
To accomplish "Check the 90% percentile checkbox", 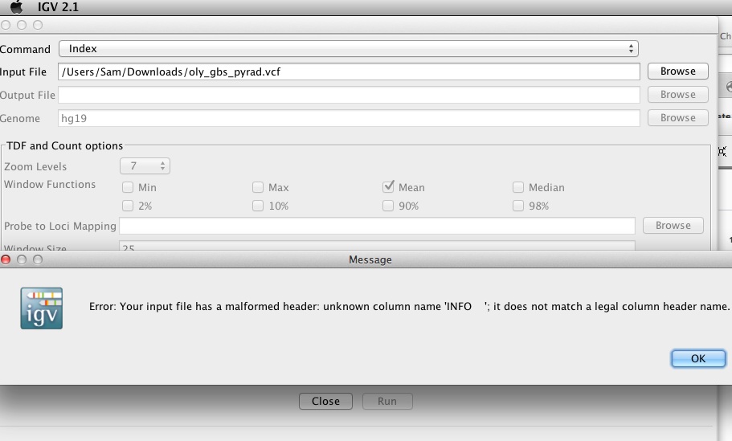I will [x=388, y=206].
